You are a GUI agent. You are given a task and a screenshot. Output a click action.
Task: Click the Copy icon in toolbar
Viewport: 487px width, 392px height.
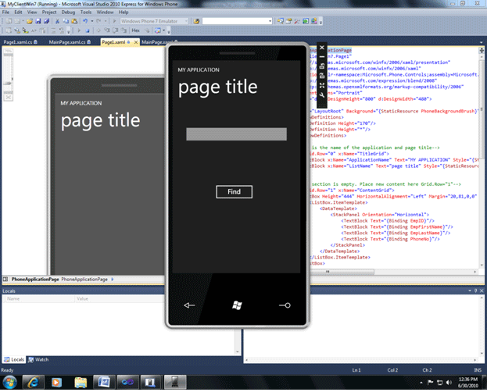[66, 21]
